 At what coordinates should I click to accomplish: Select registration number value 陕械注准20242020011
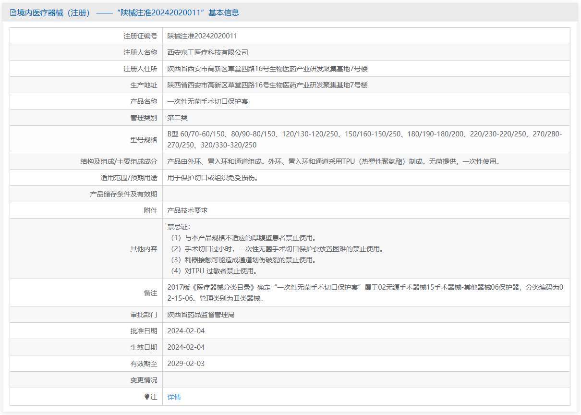tap(202, 36)
